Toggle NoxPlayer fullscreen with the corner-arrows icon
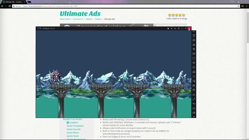 (194, 58)
